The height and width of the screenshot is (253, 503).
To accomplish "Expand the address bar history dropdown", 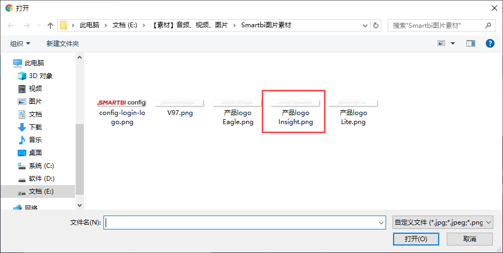I will coord(365,26).
